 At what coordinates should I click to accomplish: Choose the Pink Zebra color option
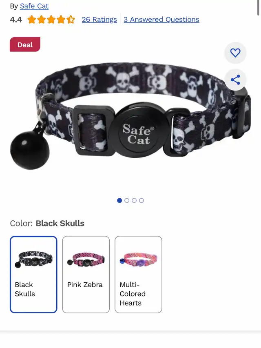86,275
